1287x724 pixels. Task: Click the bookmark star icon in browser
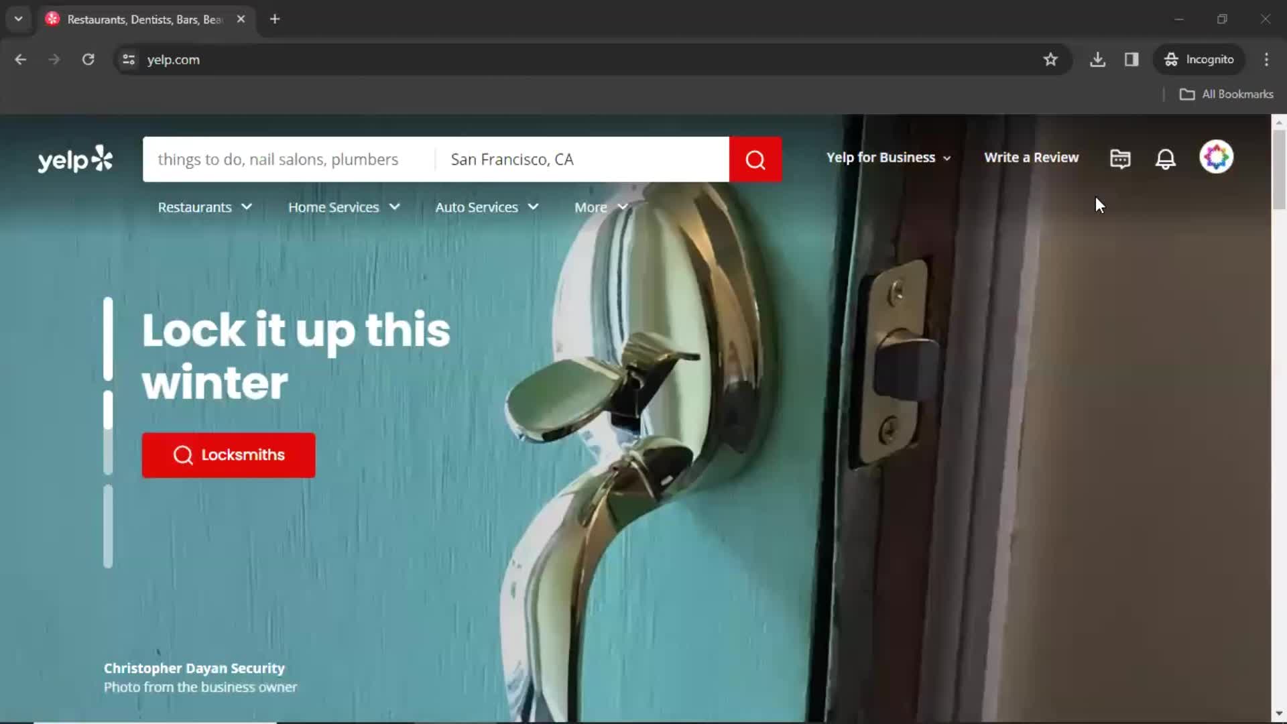tap(1051, 59)
